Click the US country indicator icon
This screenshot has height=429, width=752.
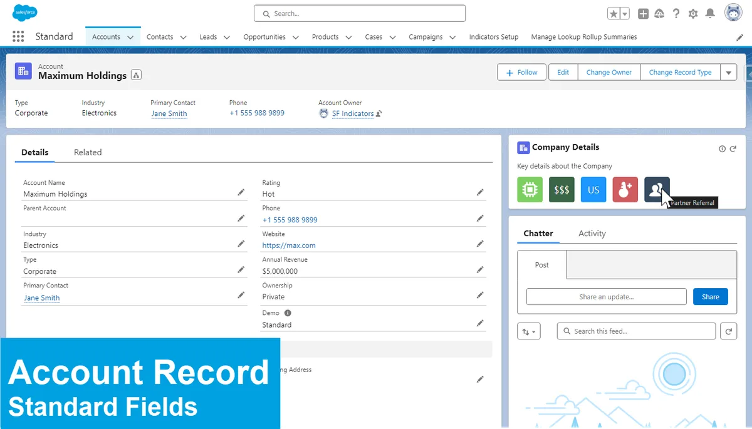[593, 190]
